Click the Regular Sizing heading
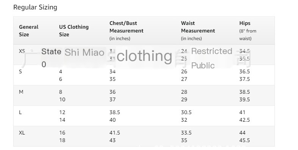The image size is (298, 150). click(35, 8)
